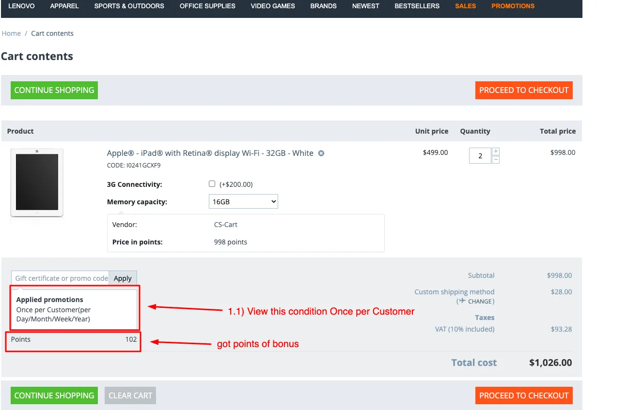
Task: Open the Memory capacity dropdown
Action: 243,201
